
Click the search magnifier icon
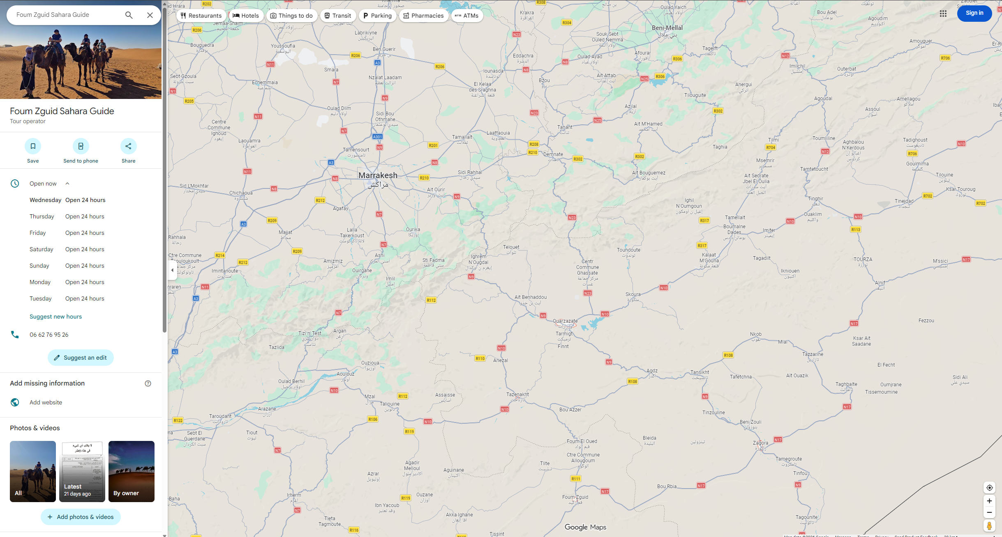pos(129,15)
